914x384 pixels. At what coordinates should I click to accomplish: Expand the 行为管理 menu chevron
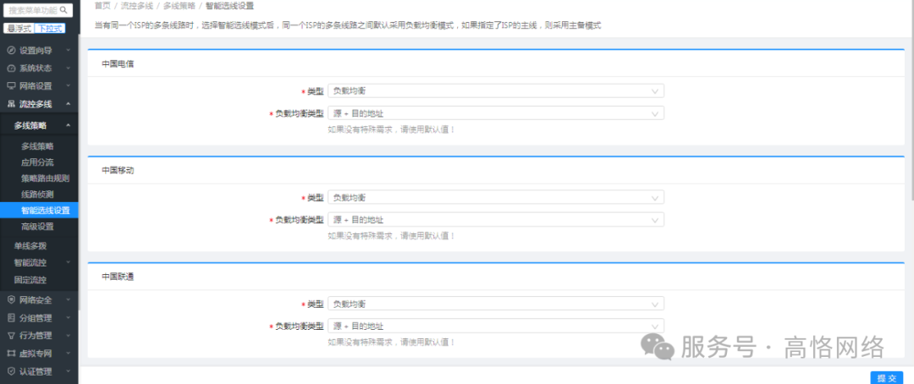(69, 336)
